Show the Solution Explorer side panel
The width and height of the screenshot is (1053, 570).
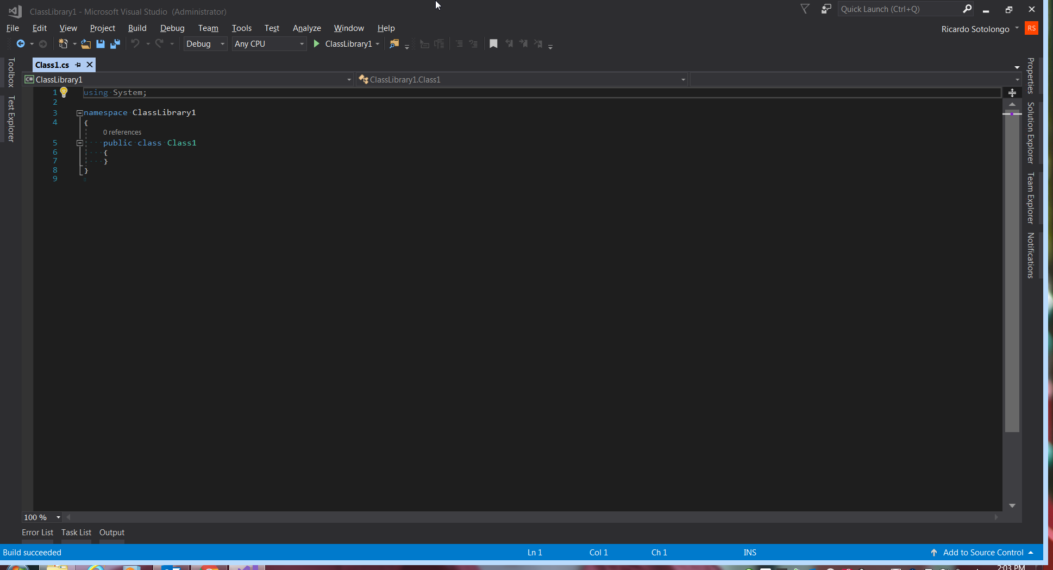point(1030,133)
